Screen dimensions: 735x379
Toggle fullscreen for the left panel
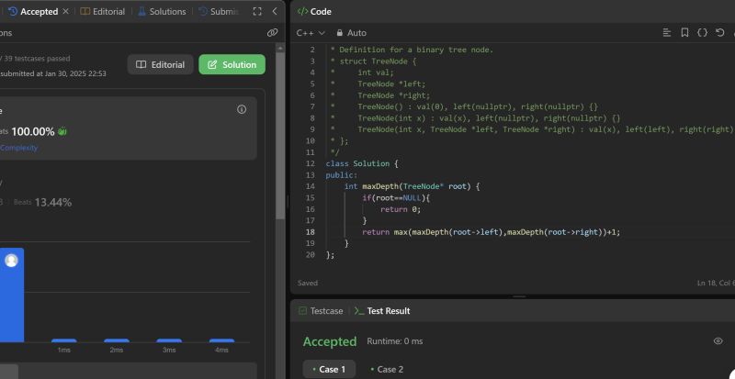coord(257,11)
